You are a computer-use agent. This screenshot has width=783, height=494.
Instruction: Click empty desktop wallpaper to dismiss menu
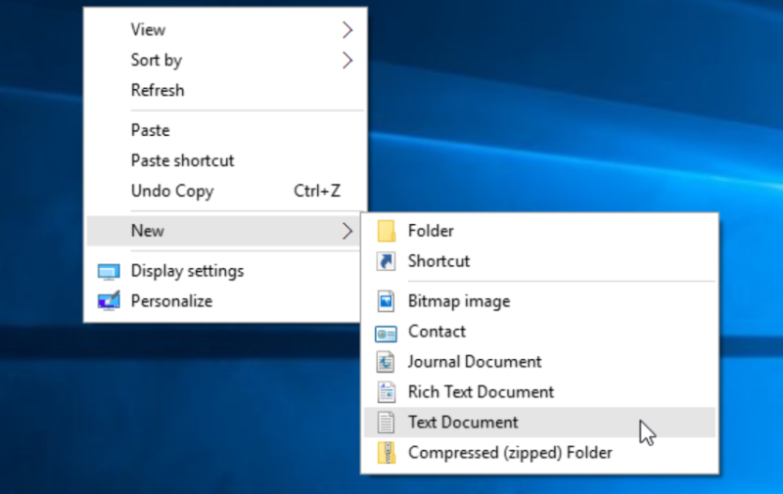pyautogui.click(x=587, y=98)
